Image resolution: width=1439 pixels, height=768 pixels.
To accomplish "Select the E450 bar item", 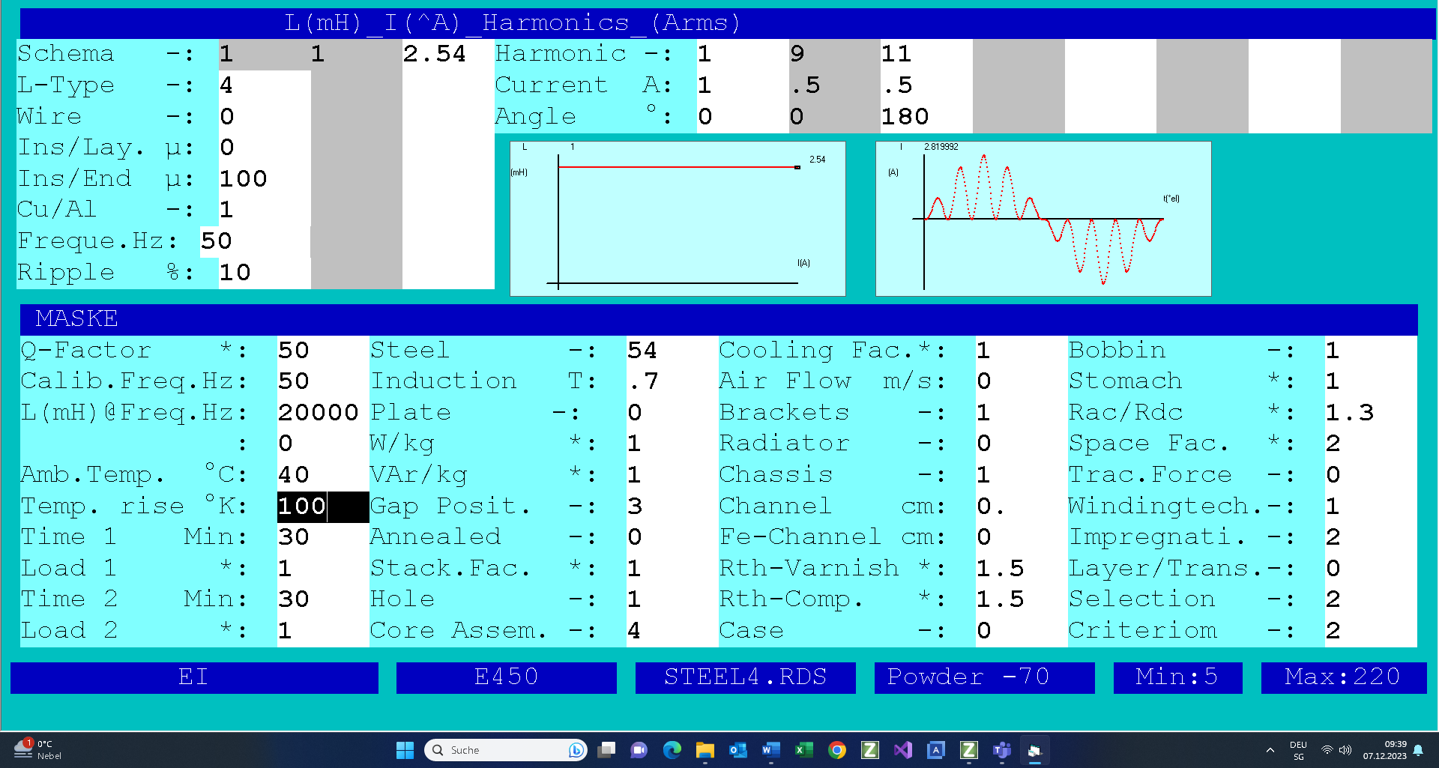I will [x=506, y=677].
